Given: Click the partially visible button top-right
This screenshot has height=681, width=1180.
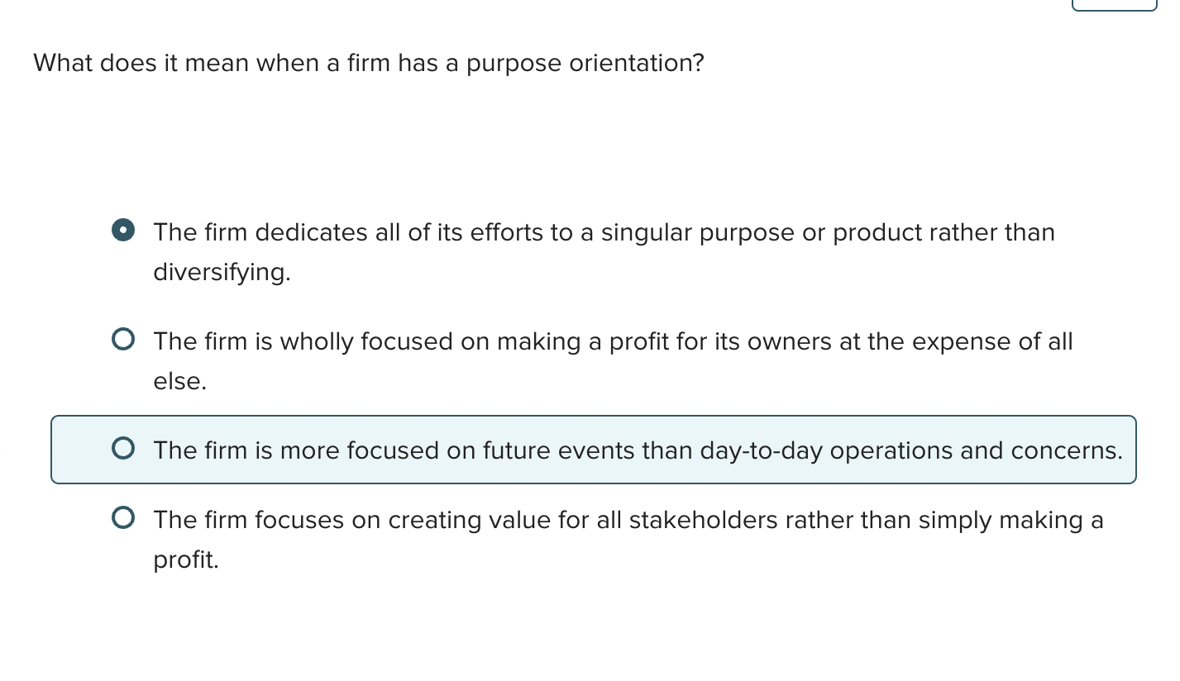Looking at the screenshot, I should [x=1114, y=4].
